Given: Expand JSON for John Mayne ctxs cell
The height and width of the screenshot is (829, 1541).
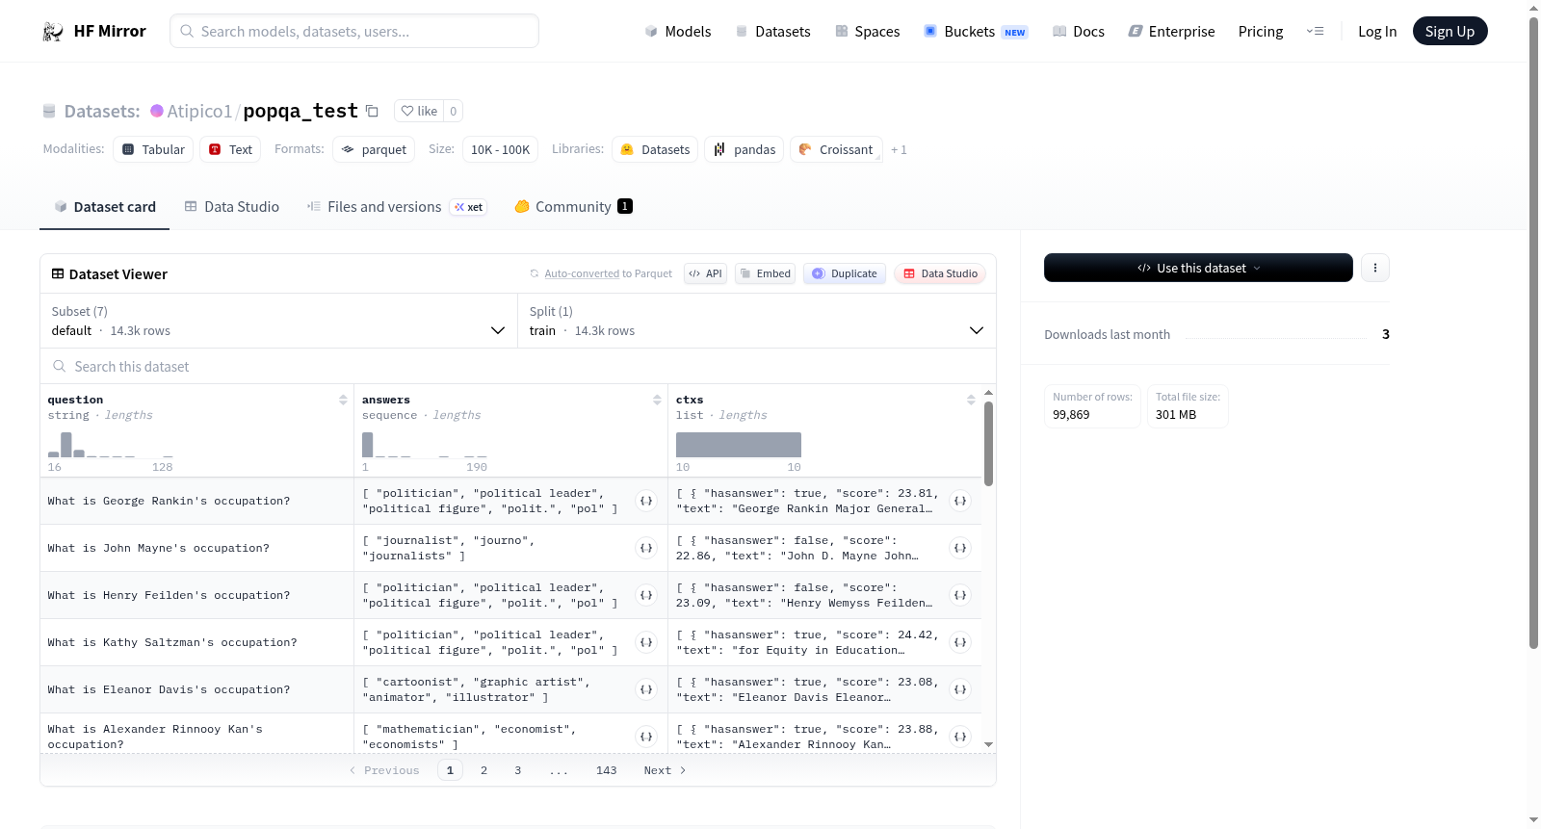Looking at the screenshot, I should [960, 548].
